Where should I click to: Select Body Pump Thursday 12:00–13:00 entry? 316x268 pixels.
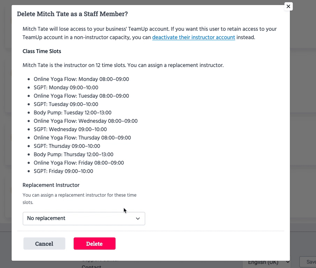pos(74,155)
